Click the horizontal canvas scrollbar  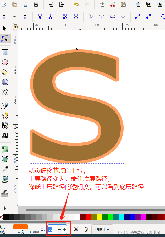point(95,210)
